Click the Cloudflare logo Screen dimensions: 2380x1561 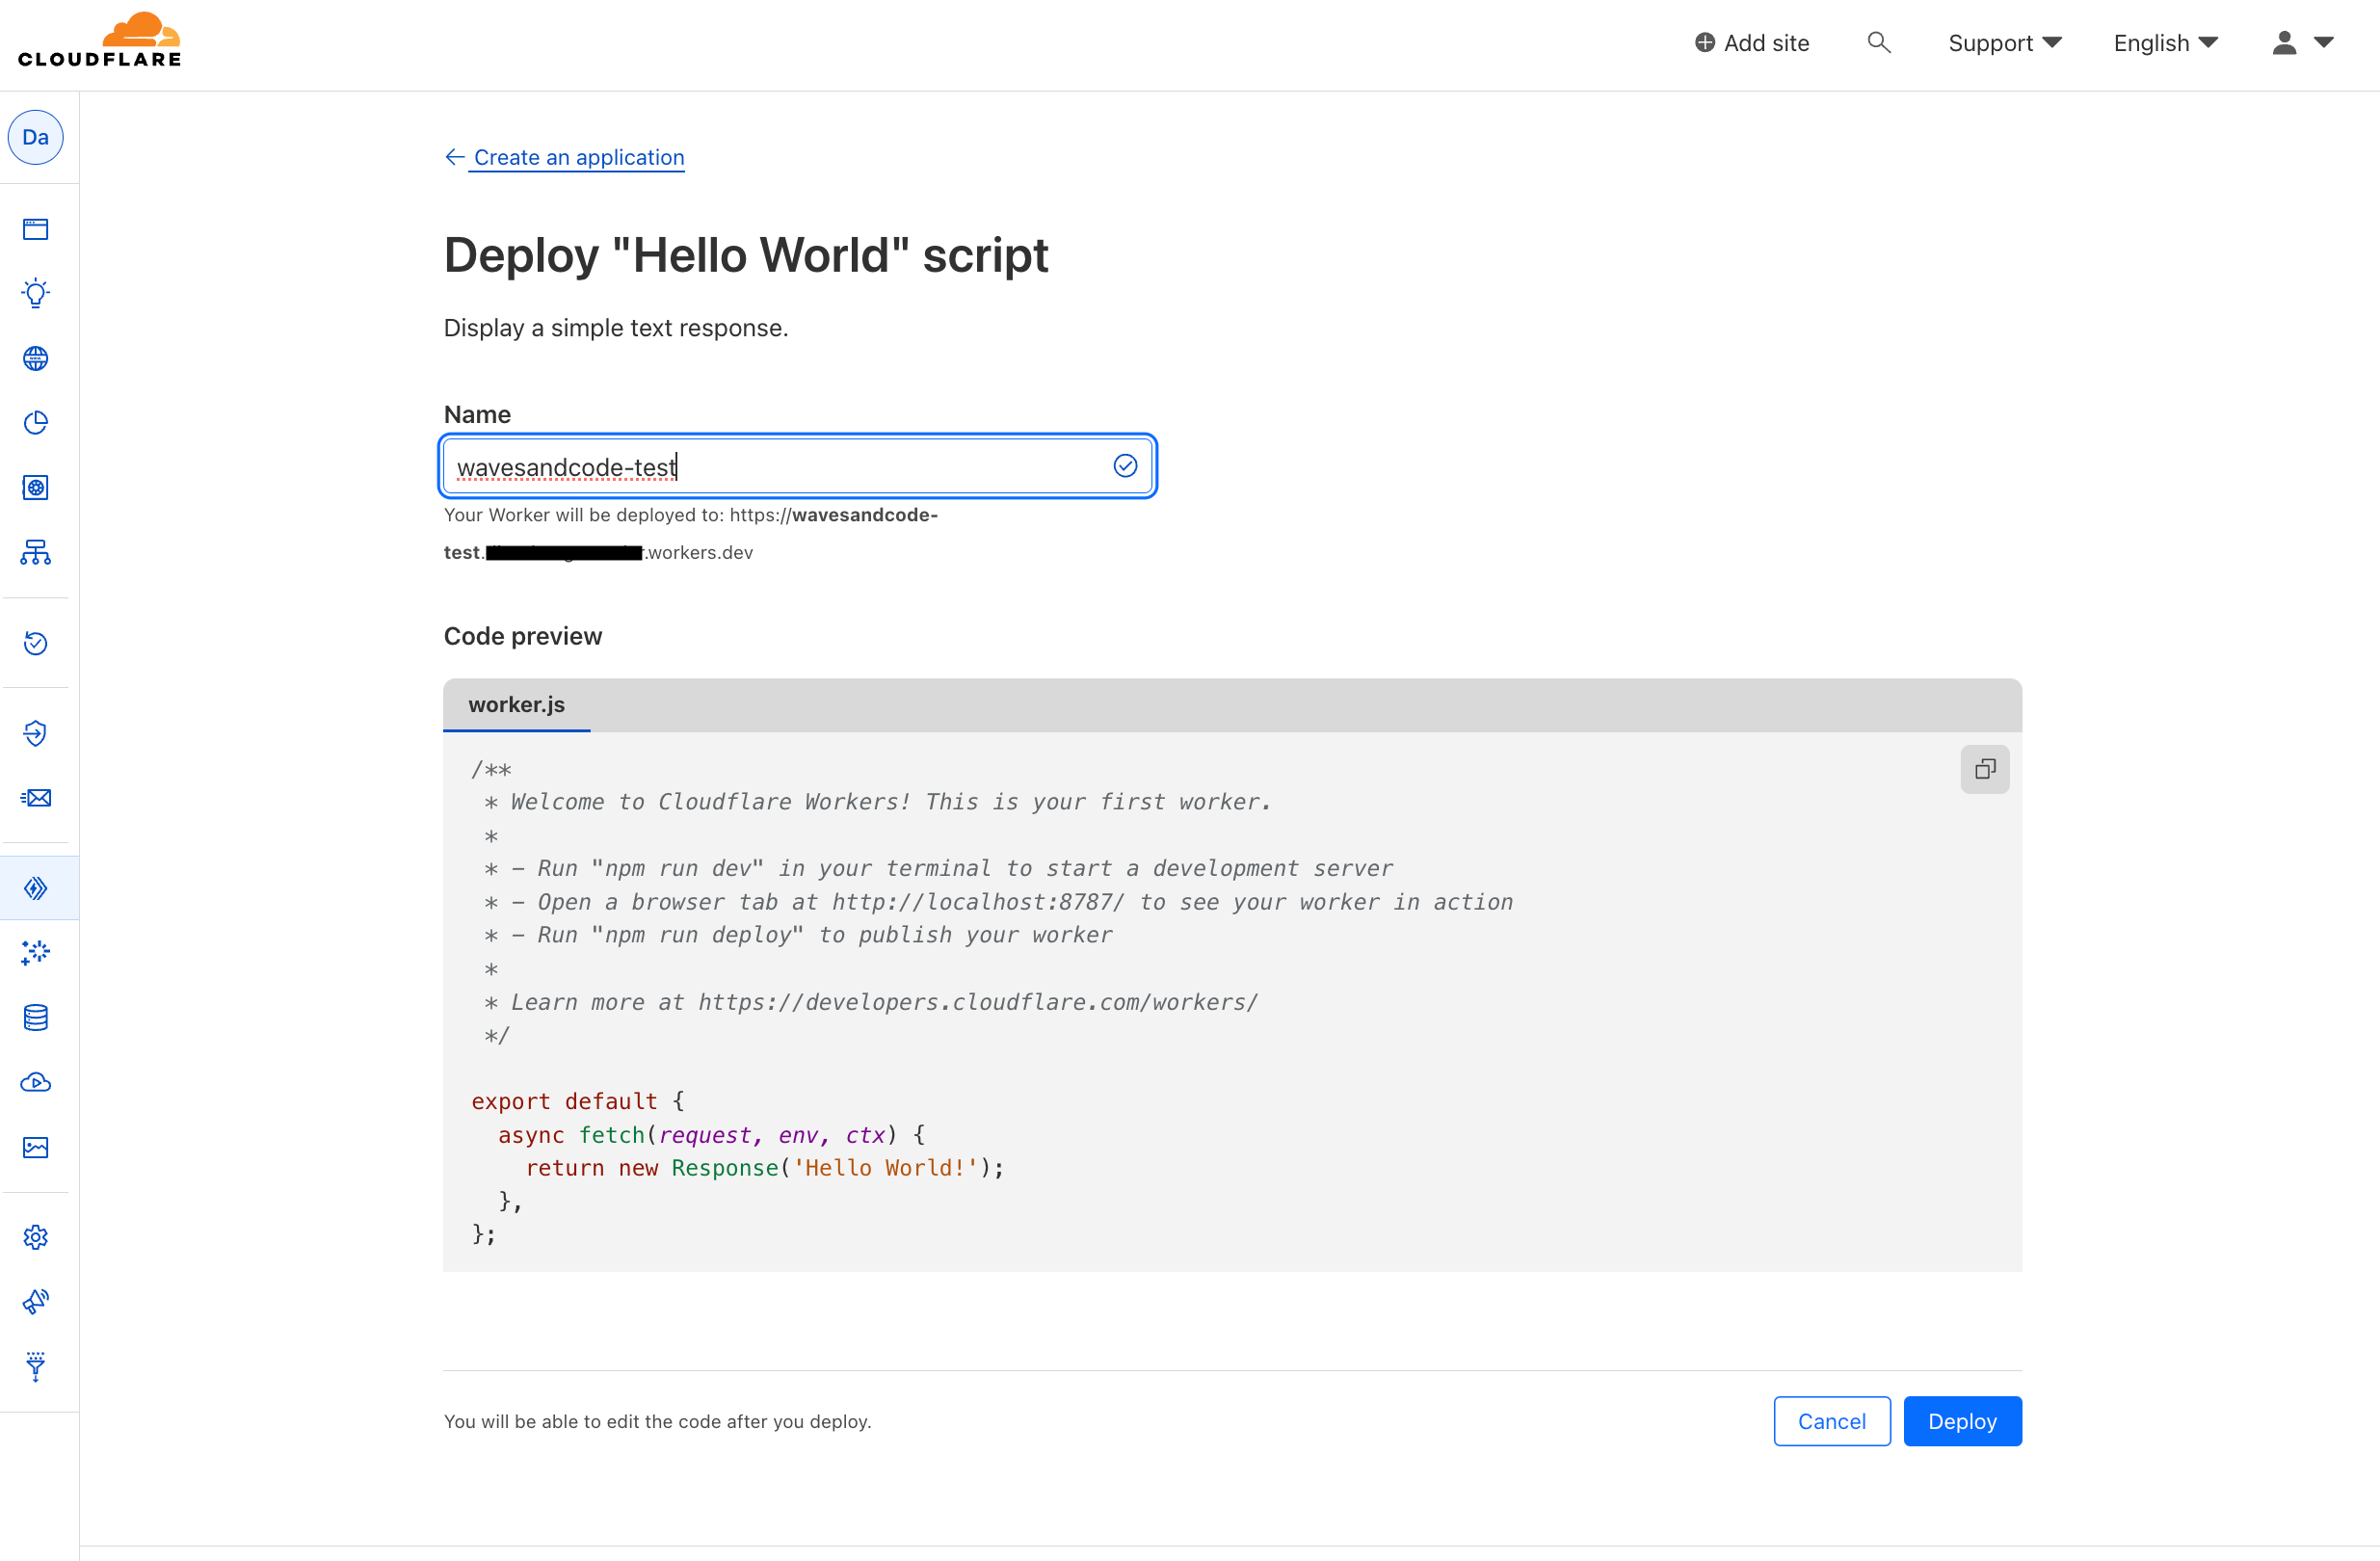(x=100, y=40)
